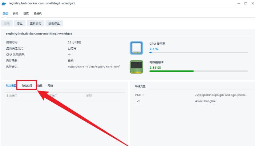Select the PATH value /xyapp/miner.plugin-wxedge

pyautogui.click(x=221, y=95)
